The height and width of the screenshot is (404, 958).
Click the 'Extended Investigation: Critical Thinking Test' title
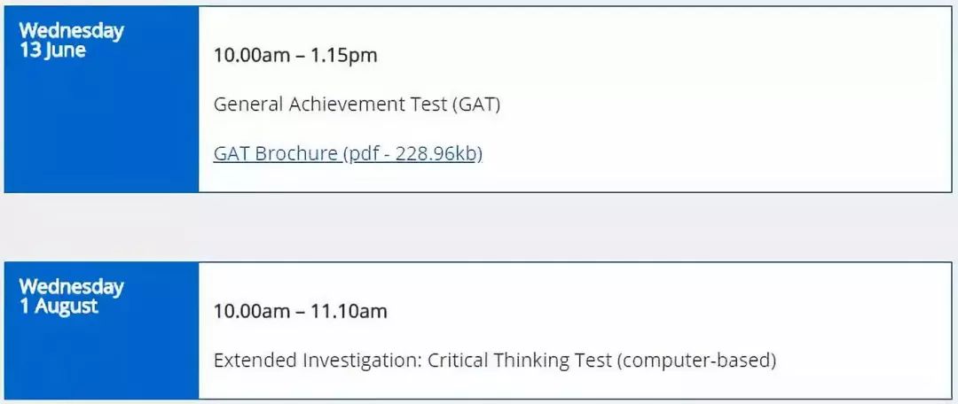[x=412, y=360]
